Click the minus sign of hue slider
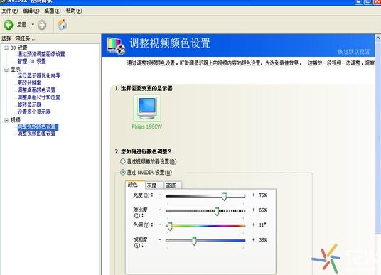Image resolution: width=381 pixels, height=275 pixels. [160, 225]
